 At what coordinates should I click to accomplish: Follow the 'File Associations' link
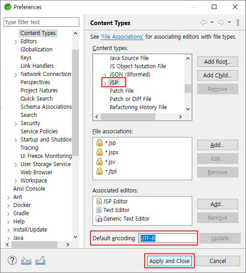(x=122, y=37)
